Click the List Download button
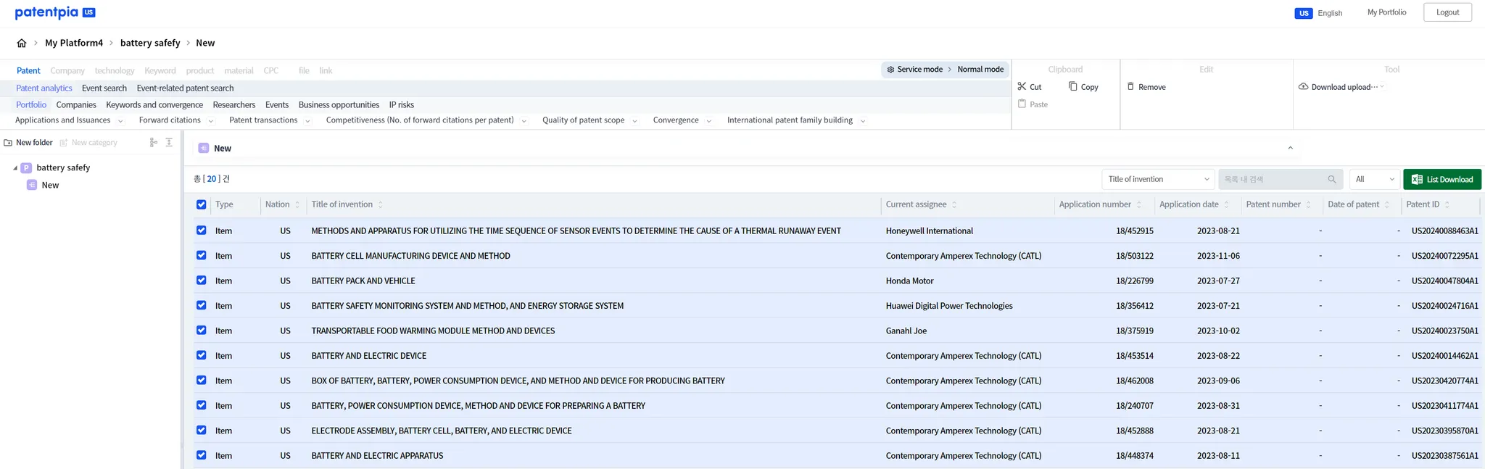1485x469 pixels. point(1441,179)
